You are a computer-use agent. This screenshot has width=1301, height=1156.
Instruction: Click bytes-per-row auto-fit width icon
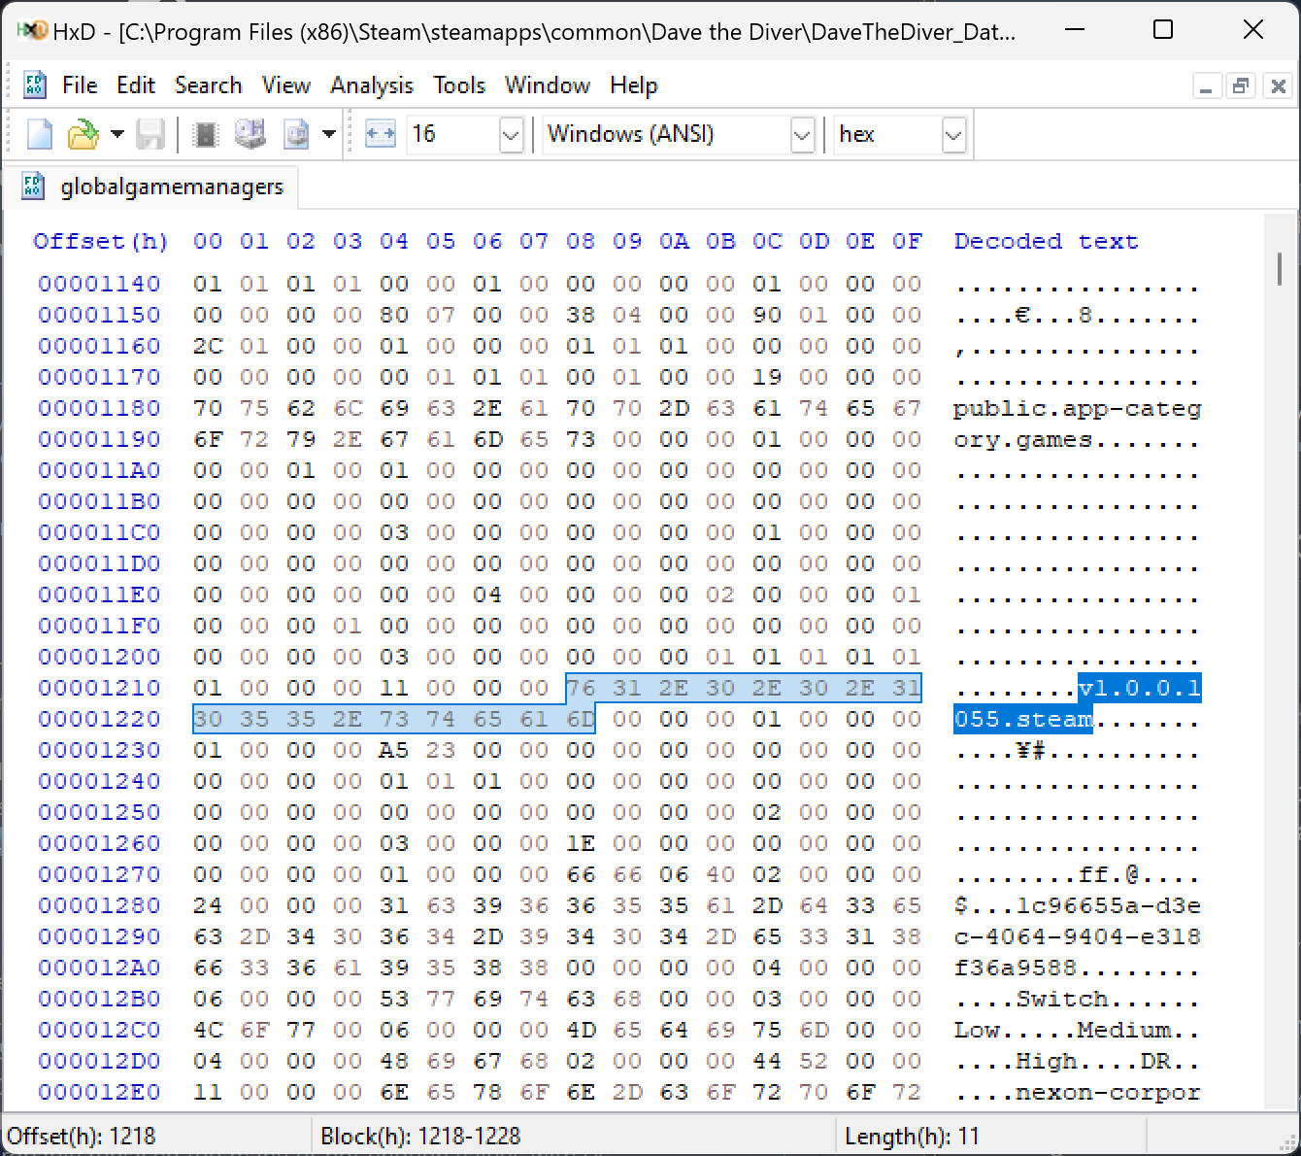pos(380,134)
